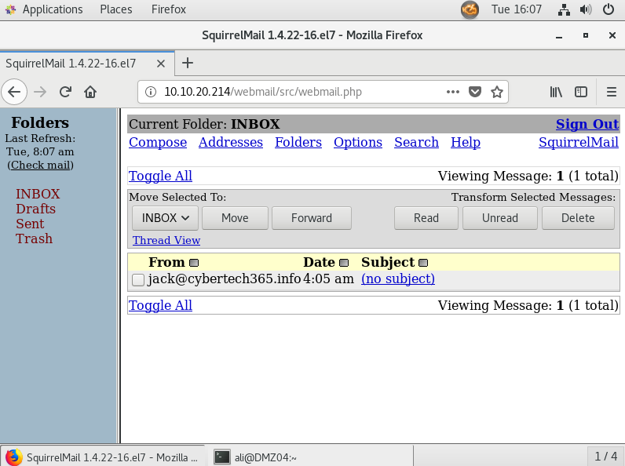The height and width of the screenshot is (466, 625).
Task: Save page to Pocket icon
Action: [x=475, y=92]
